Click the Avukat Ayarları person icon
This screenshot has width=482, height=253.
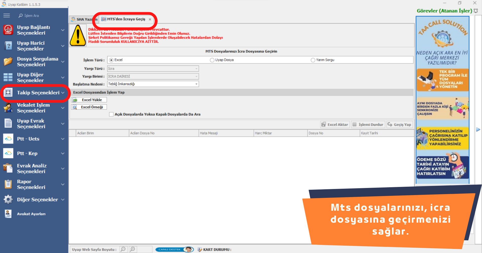tap(8, 214)
